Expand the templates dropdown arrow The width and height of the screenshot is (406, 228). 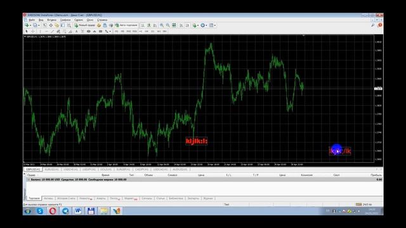[x=215, y=25]
